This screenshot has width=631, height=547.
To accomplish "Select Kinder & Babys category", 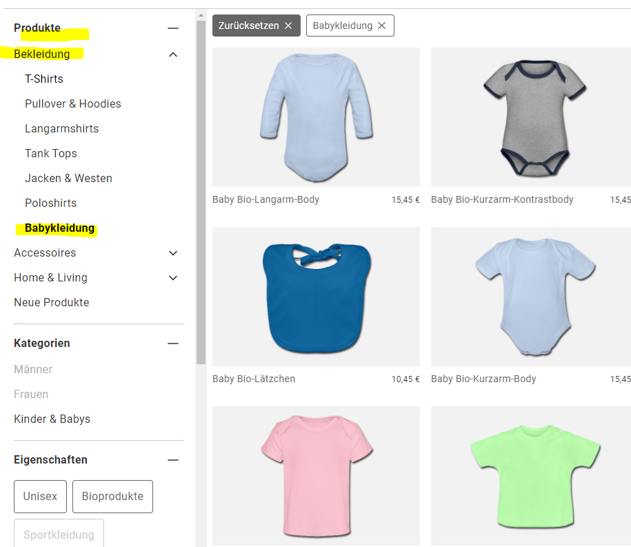I will coord(52,419).
